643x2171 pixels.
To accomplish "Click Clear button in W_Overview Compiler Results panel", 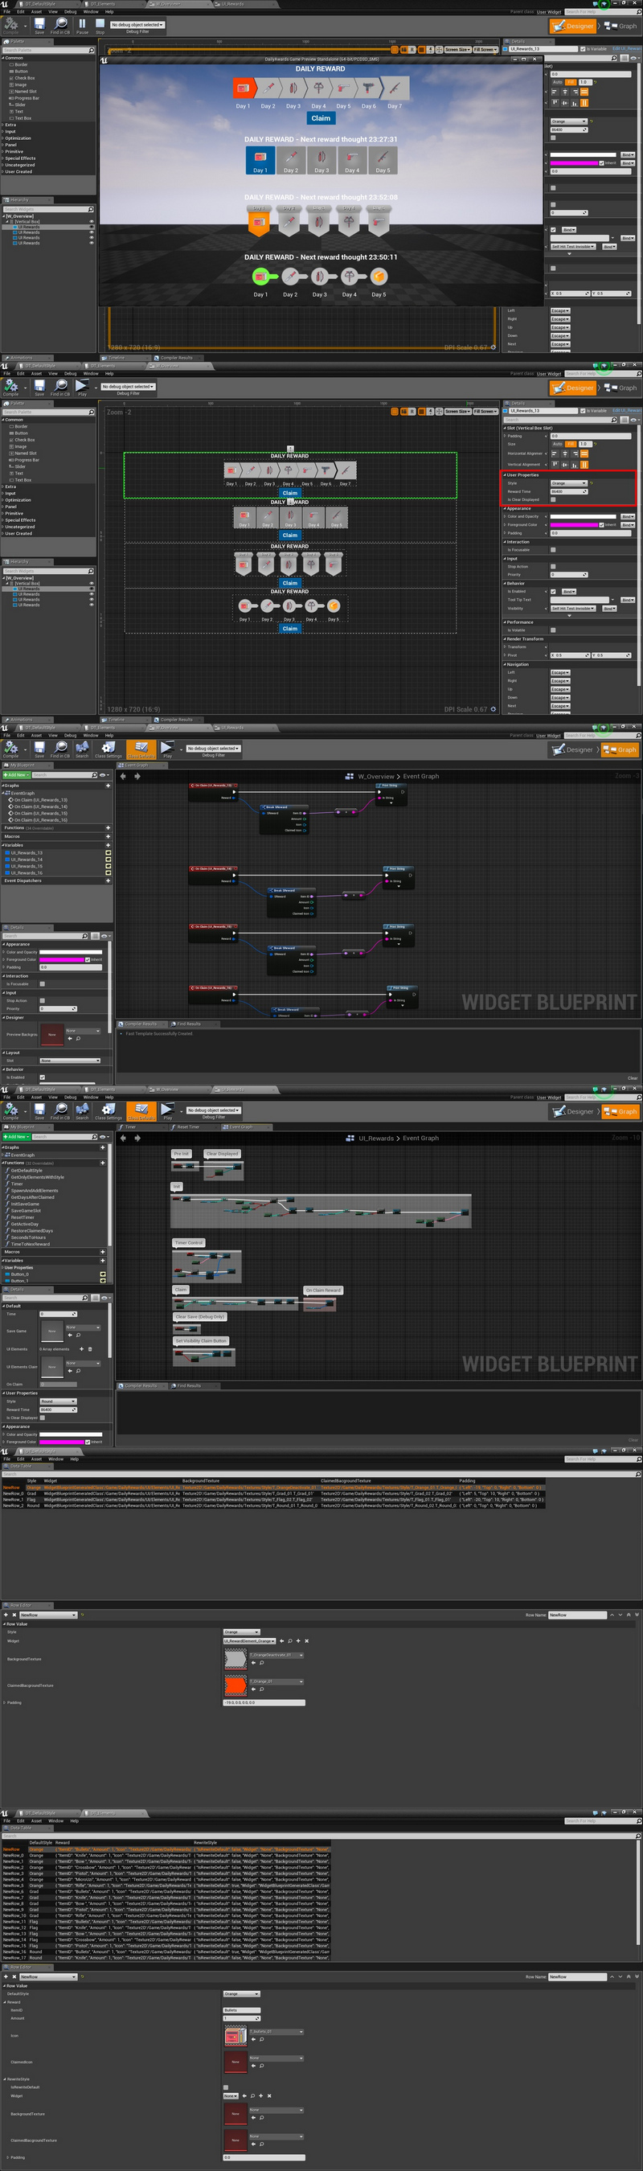I will (632, 1078).
